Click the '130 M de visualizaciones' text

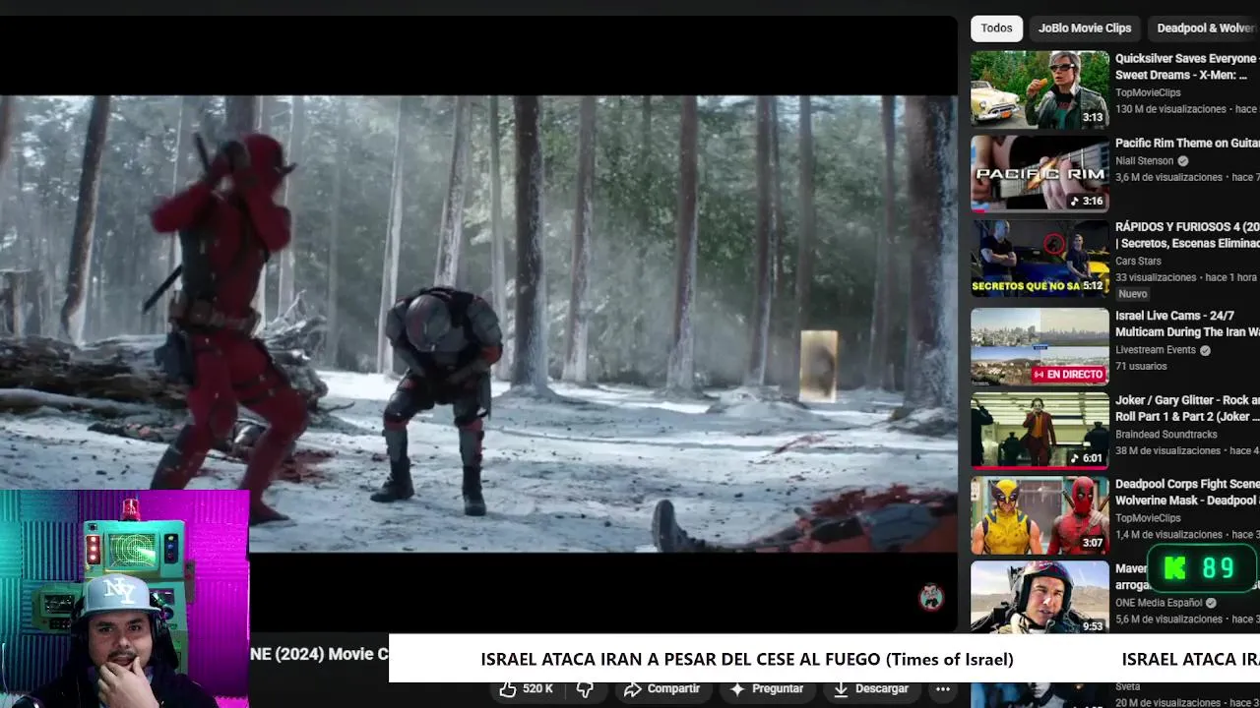point(1170,109)
